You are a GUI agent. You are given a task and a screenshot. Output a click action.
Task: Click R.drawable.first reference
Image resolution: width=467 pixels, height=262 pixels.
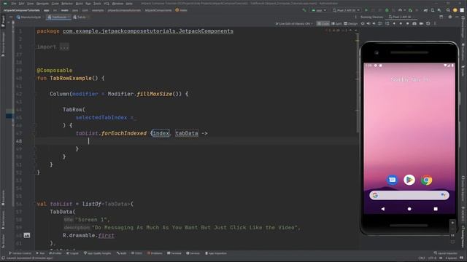[x=88, y=235]
